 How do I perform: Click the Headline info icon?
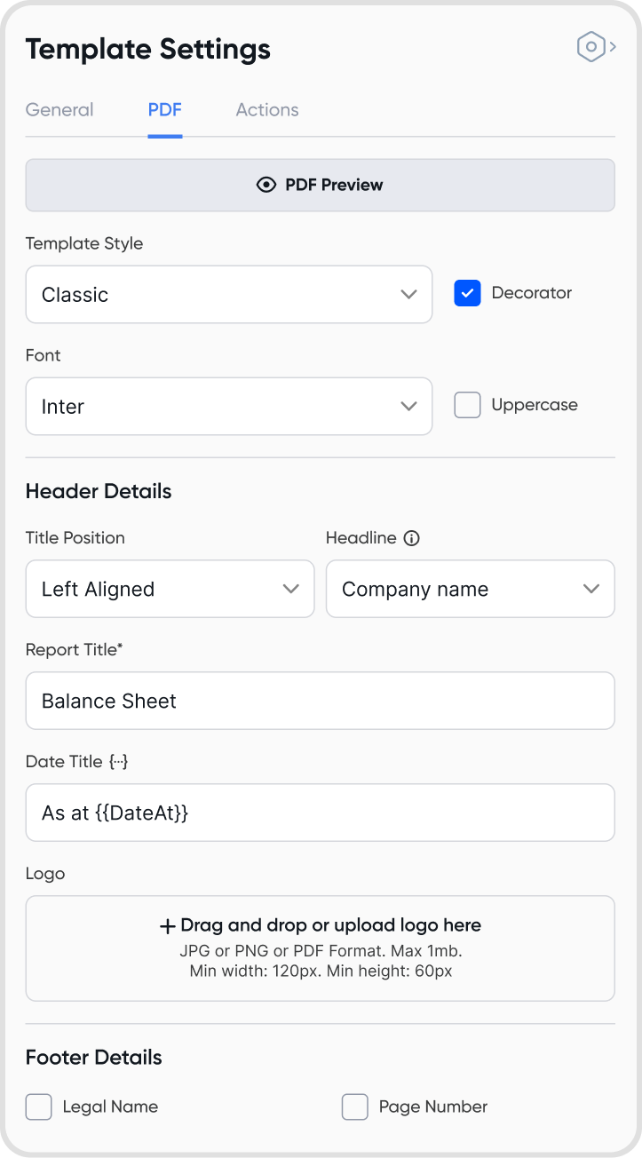tap(411, 538)
